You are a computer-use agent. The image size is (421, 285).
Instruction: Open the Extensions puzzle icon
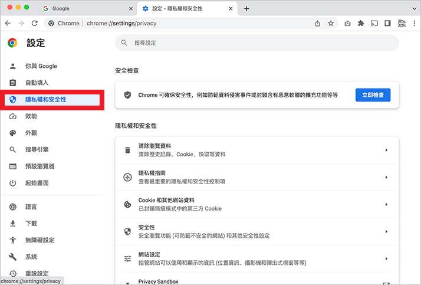click(361, 24)
